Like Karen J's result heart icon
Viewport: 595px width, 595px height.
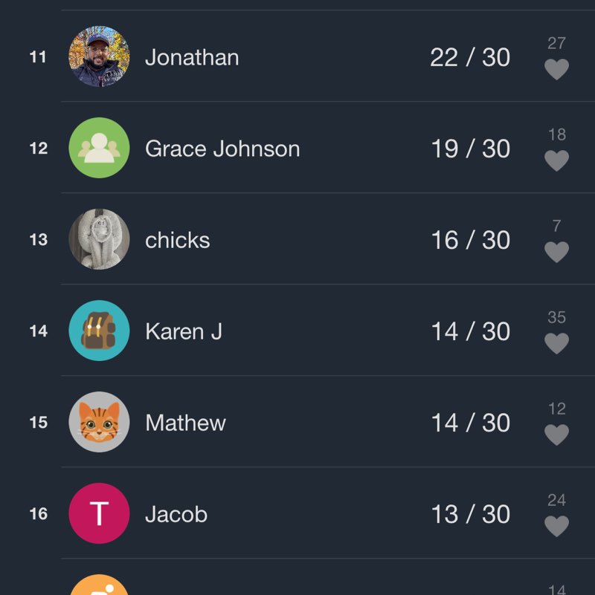[556, 343]
